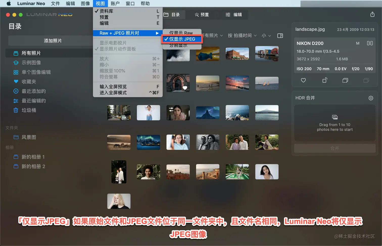
Task: Select the black and white couple thumbnail
Action: click(x=208, y=142)
